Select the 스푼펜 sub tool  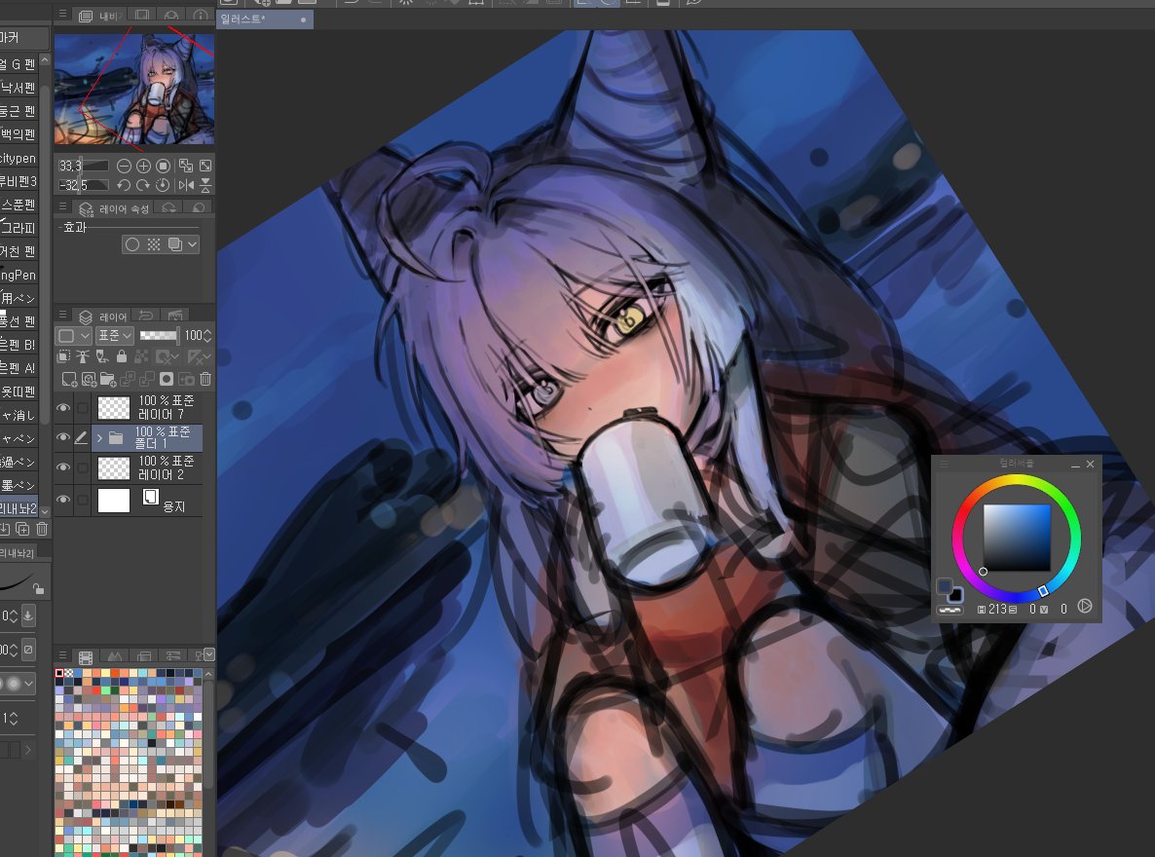pos(19,205)
